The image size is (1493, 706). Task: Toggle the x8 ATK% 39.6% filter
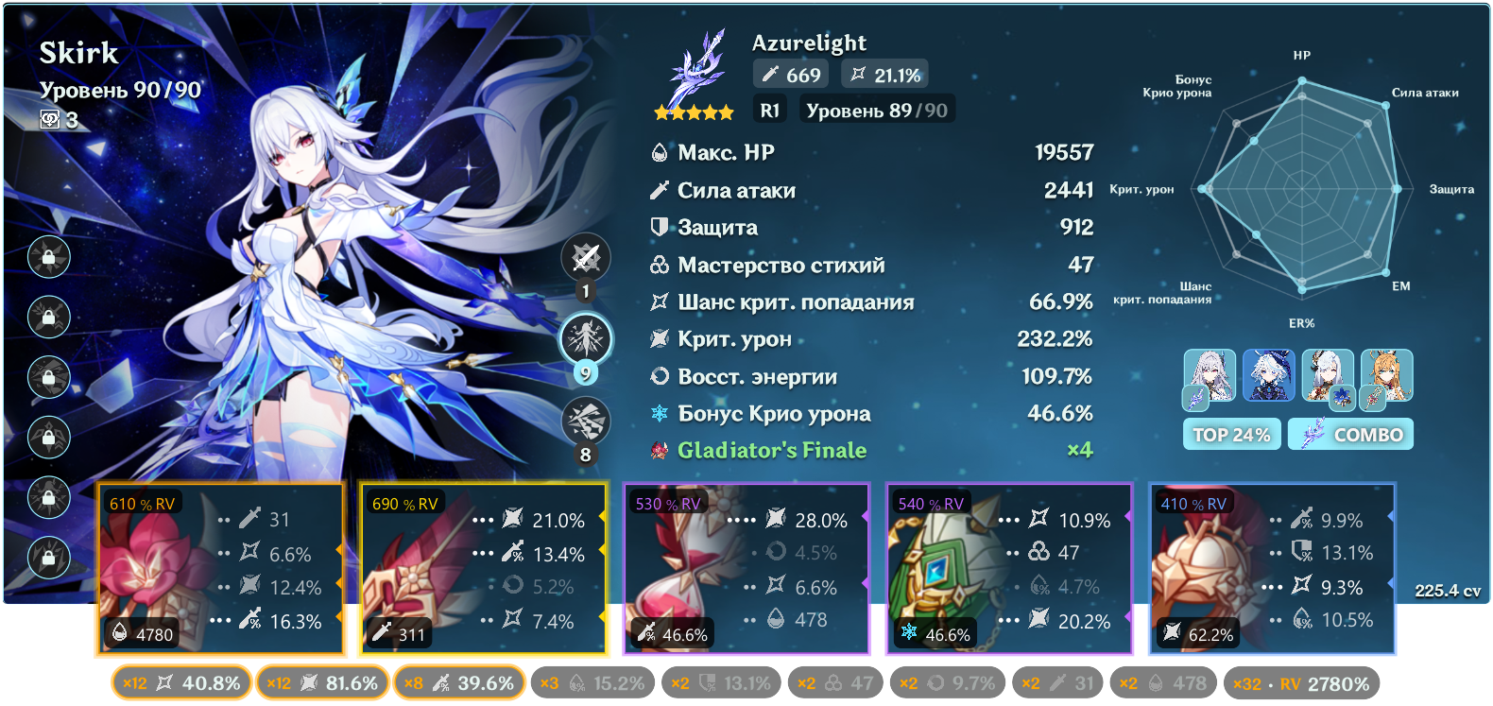coord(458,682)
